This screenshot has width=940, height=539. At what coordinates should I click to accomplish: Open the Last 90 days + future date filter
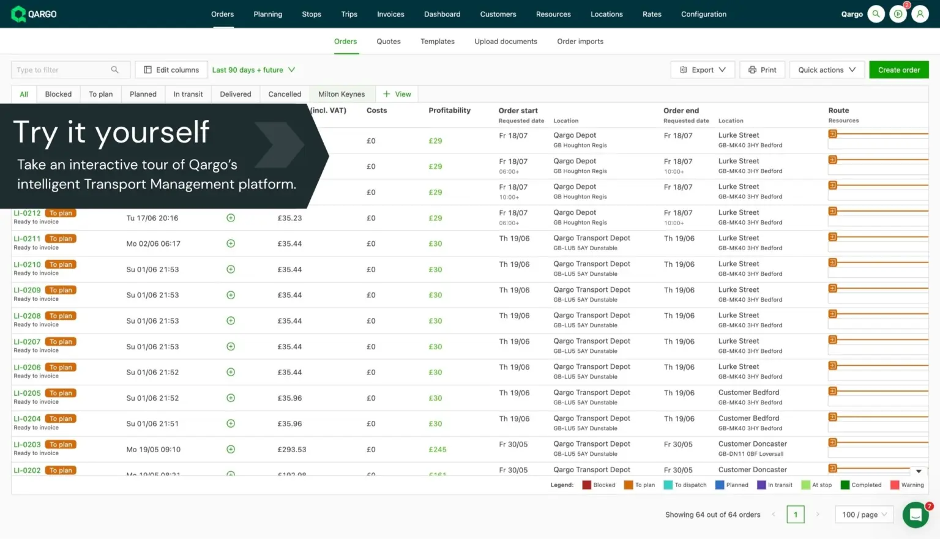tap(254, 69)
